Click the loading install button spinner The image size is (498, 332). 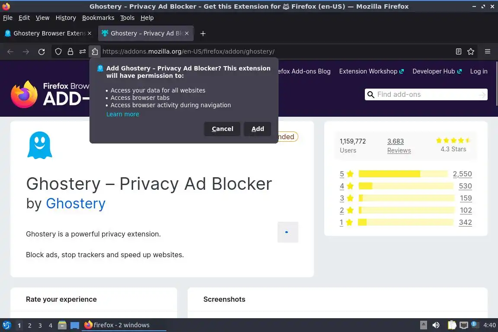(288, 232)
